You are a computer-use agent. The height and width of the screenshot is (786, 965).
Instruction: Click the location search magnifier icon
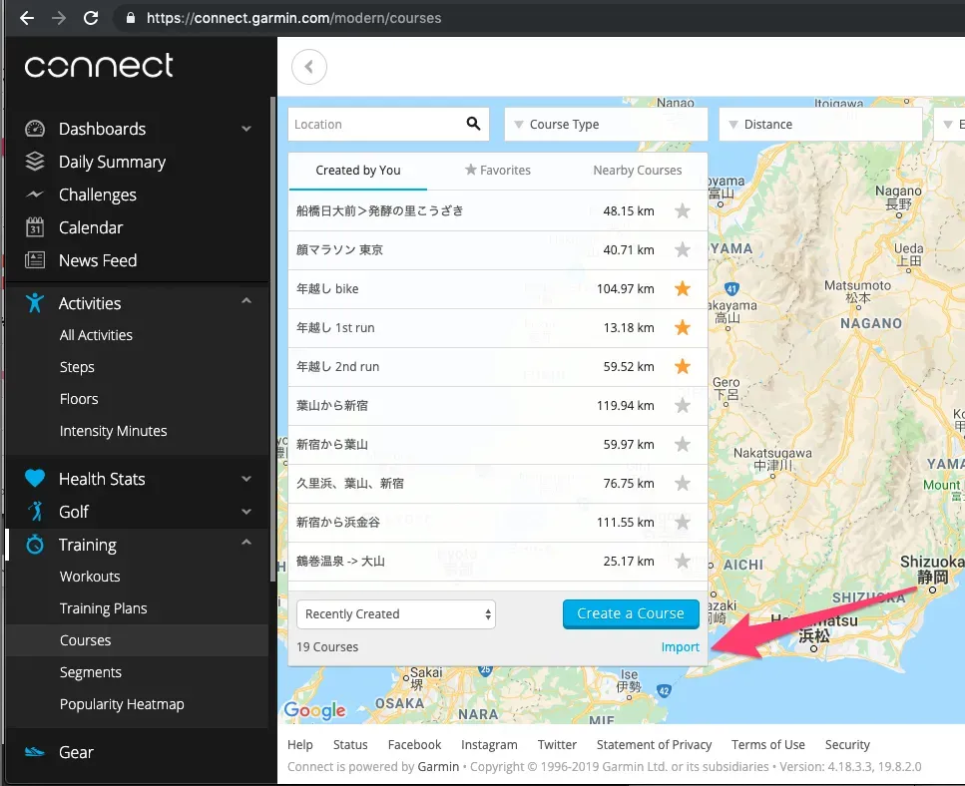pos(471,124)
